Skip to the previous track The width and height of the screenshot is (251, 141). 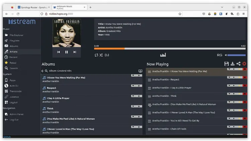pos(59,52)
